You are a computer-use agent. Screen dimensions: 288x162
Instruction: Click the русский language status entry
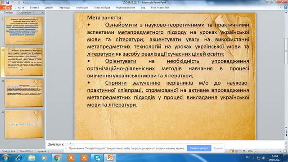[42, 151]
